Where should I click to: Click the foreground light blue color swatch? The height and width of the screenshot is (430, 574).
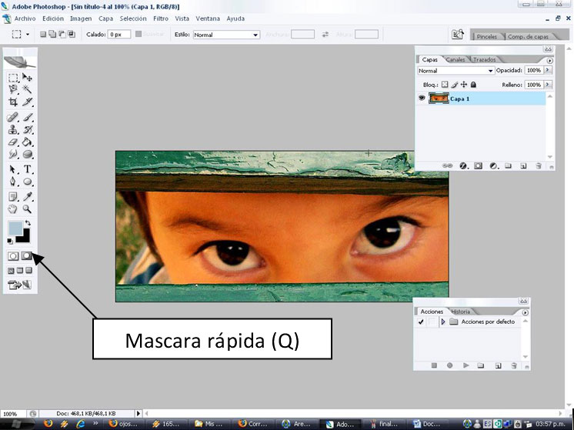click(x=15, y=228)
